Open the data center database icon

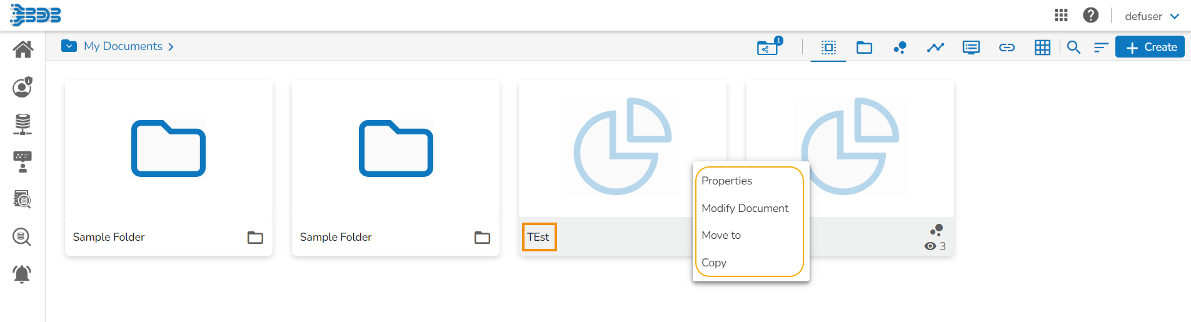pos(23,124)
